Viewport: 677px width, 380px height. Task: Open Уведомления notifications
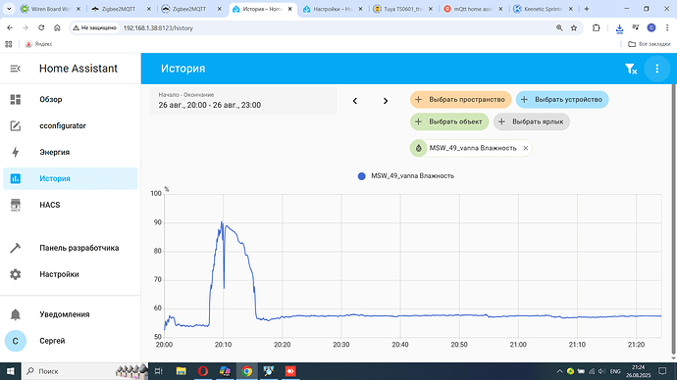[71, 314]
